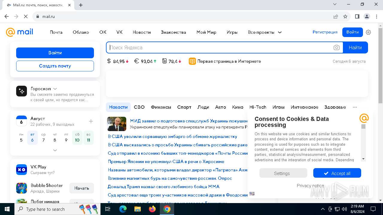Open the Облако menu item
The image size is (383, 215).
tap(81, 32)
